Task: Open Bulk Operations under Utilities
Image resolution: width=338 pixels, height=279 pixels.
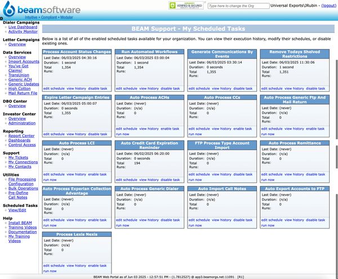Action: click(x=24, y=188)
